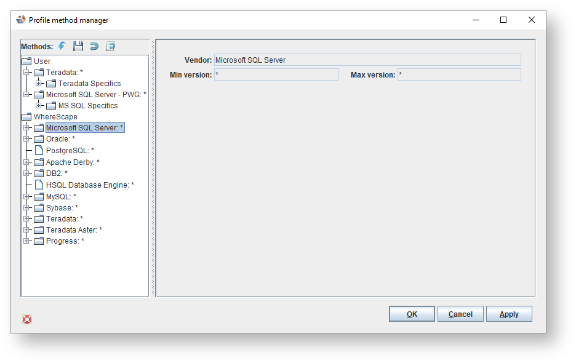Expand the Teradata Specifics folder
This screenshot has height=363, width=576.
click(x=39, y=84)
